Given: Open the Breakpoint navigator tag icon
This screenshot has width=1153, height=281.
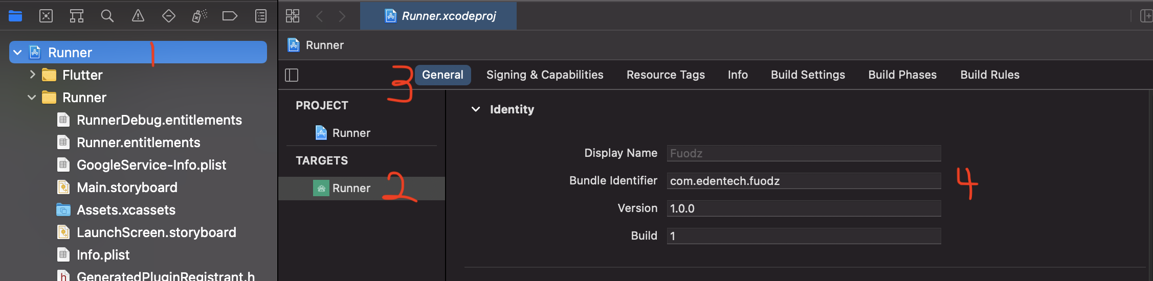Looking at the screenshot, I should coord(230,16).
